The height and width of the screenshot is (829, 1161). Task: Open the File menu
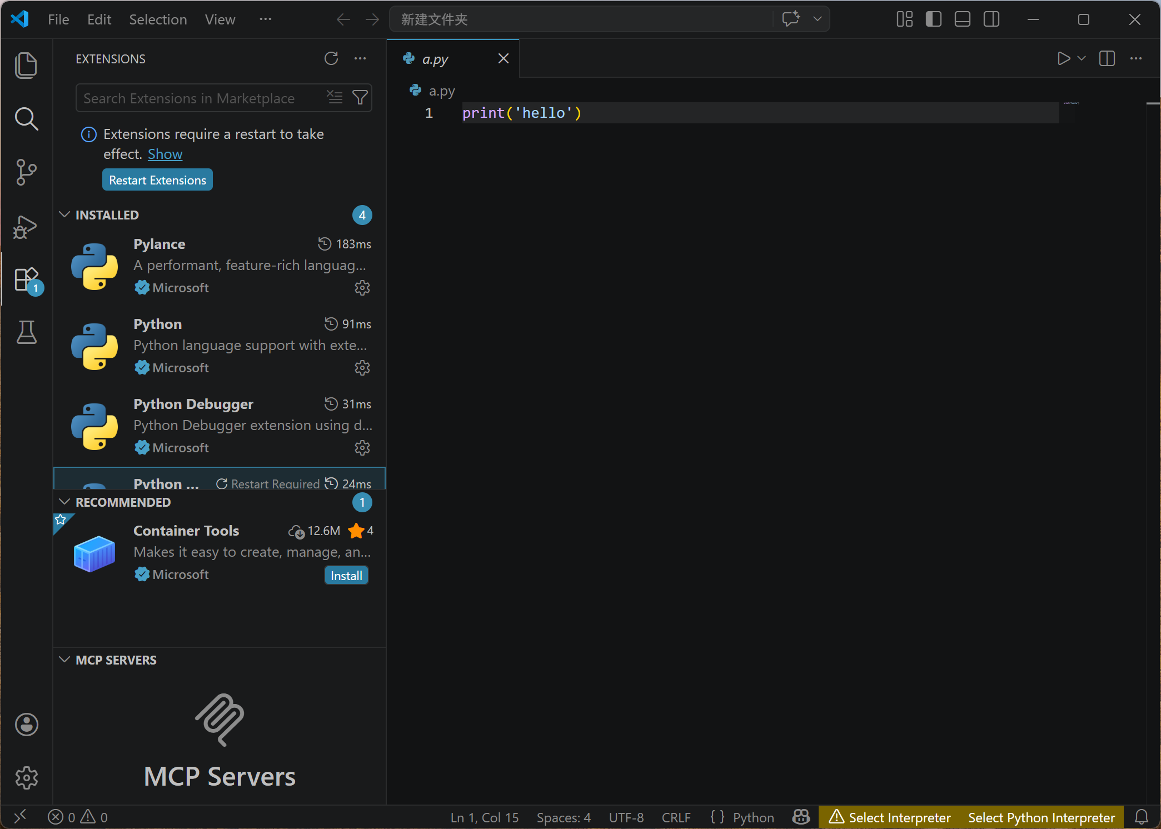click(x=58, y=19)
